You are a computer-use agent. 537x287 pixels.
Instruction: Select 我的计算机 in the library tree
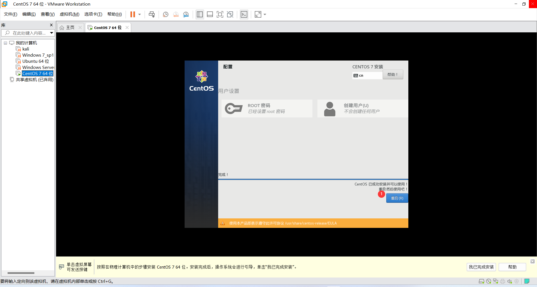(x=26, y=43)
